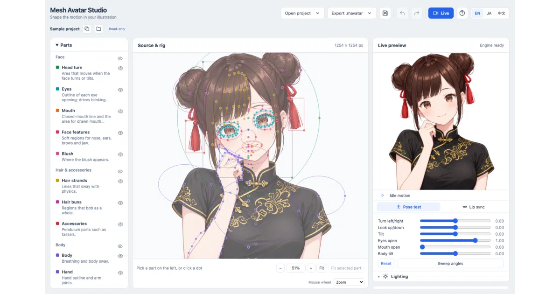Click the redo arrow icon

point(416,13)
